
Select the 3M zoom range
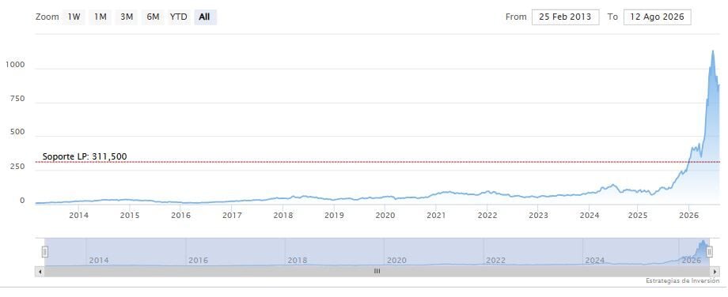coord(127,17)
